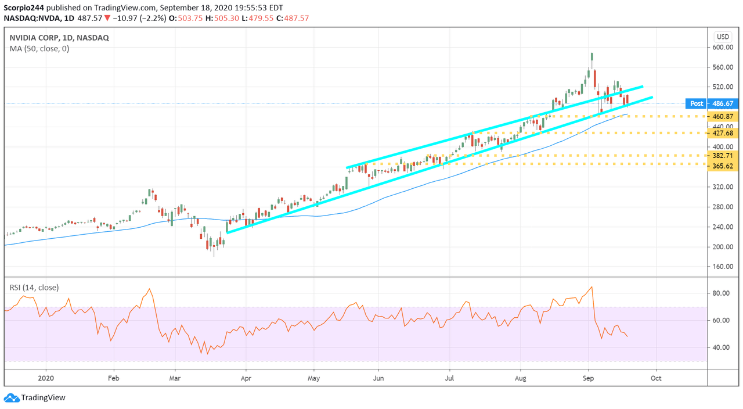This screenshot has width=743, height=409.
Task: Click the 600.00 price axis label
Action: click(x=723, y=48)
